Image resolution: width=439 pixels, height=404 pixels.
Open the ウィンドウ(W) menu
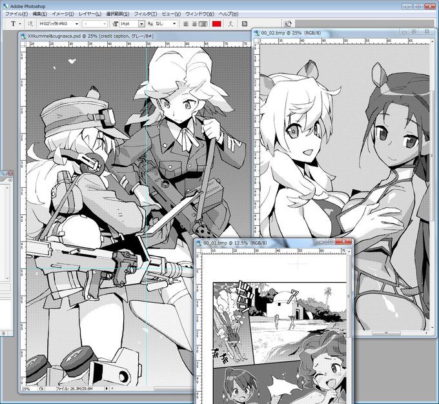tap(199, 14)
